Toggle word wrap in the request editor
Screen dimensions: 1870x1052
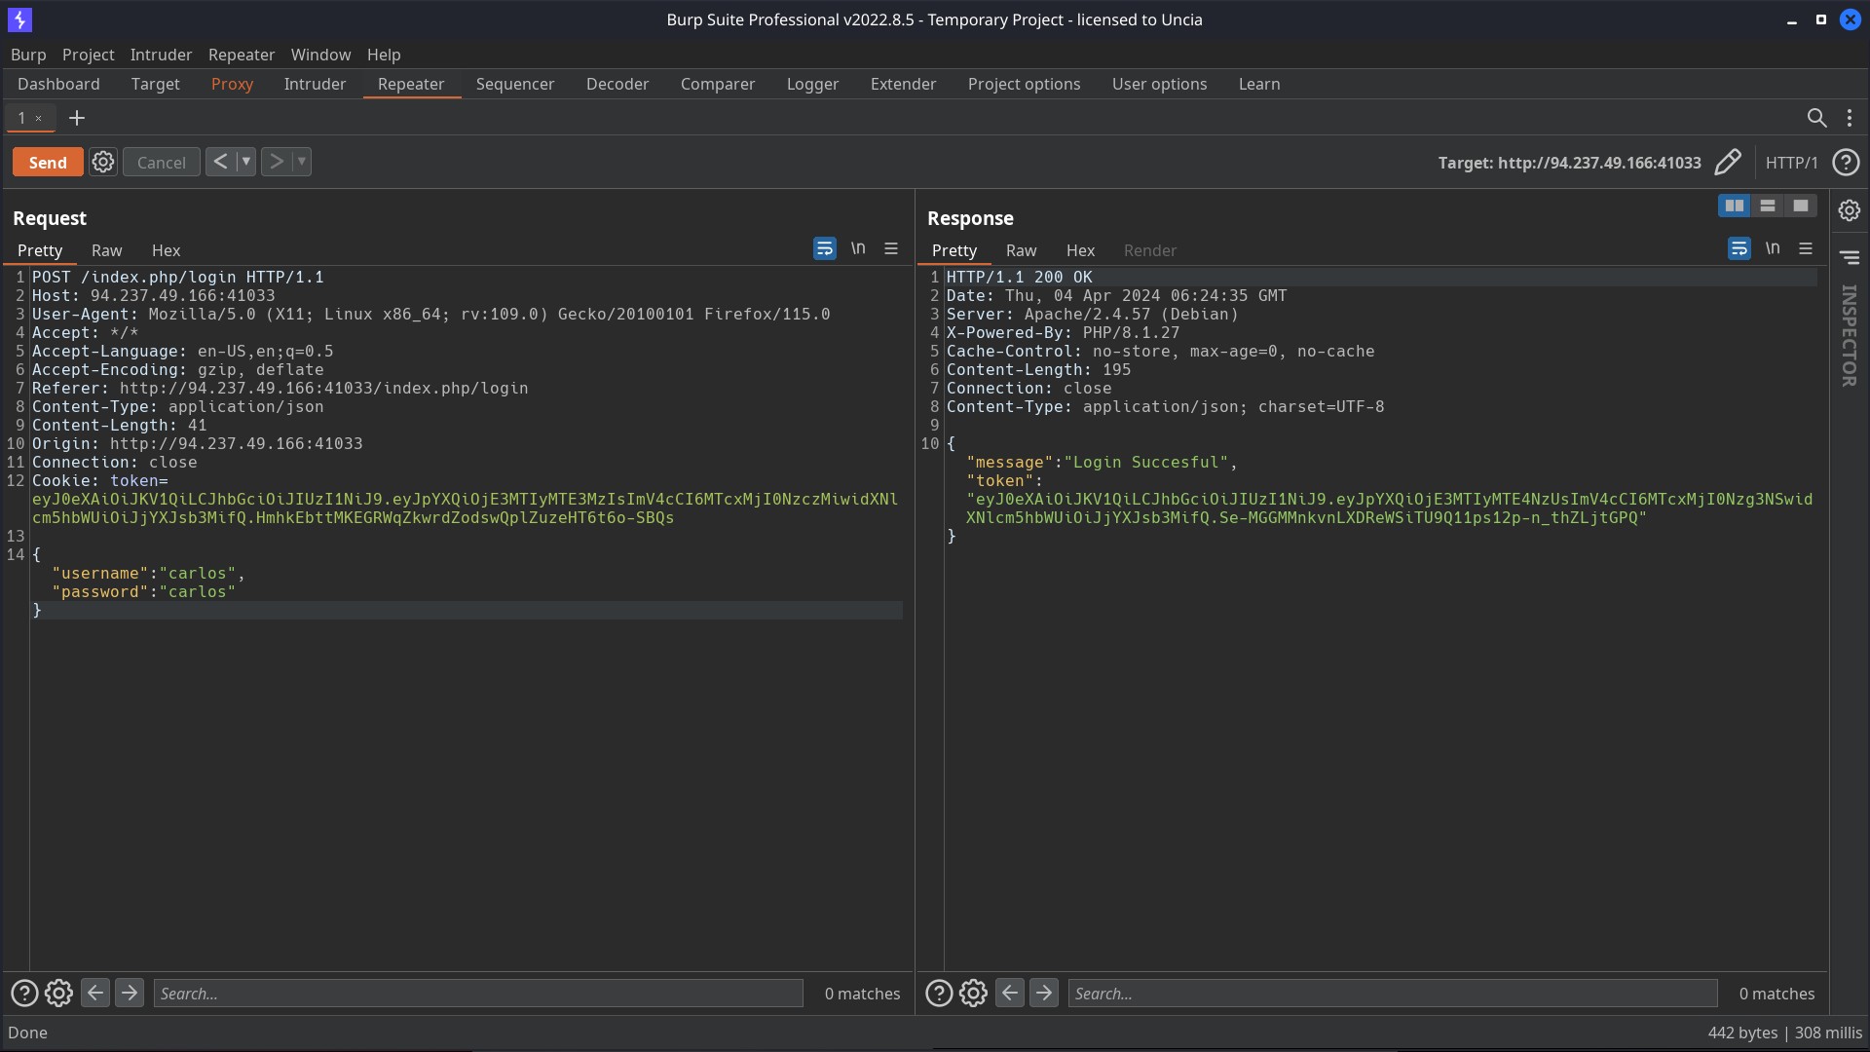tap(824, 249)
